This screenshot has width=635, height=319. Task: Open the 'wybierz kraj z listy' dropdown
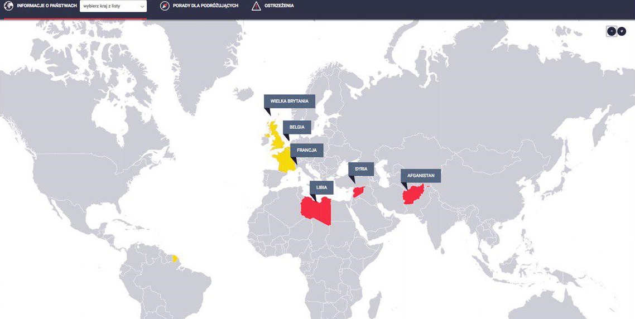tap(113, 6)
